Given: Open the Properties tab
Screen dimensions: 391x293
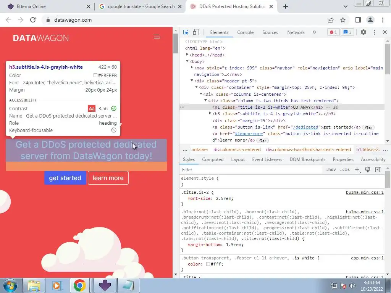Looking at the screenshot, I should (x=343, y=159).
